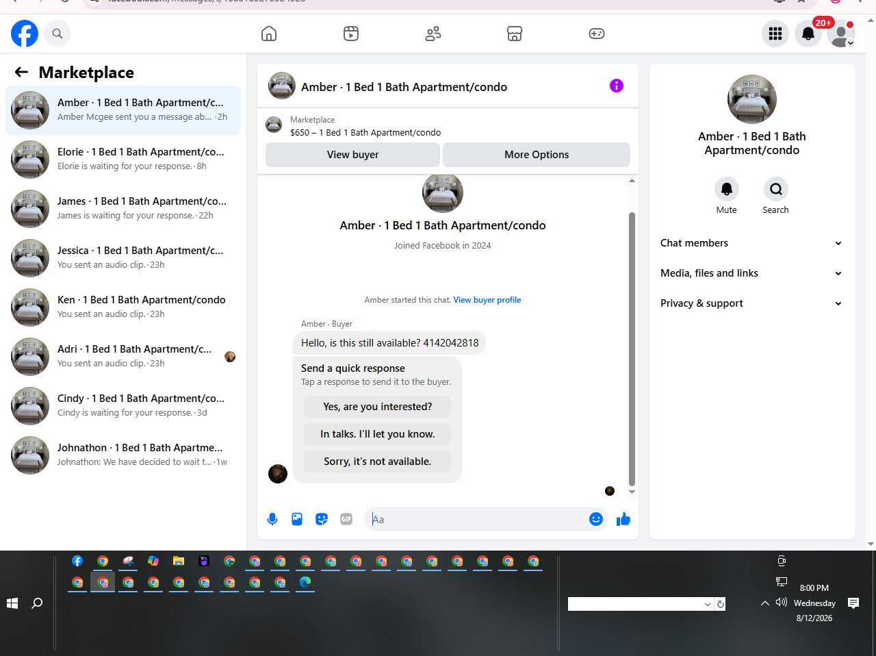The height and width of the screenshot is (656, 876).
Task: Send quick reply 'Sorry, it's not available.'
Action: click(x=378, y=462)
